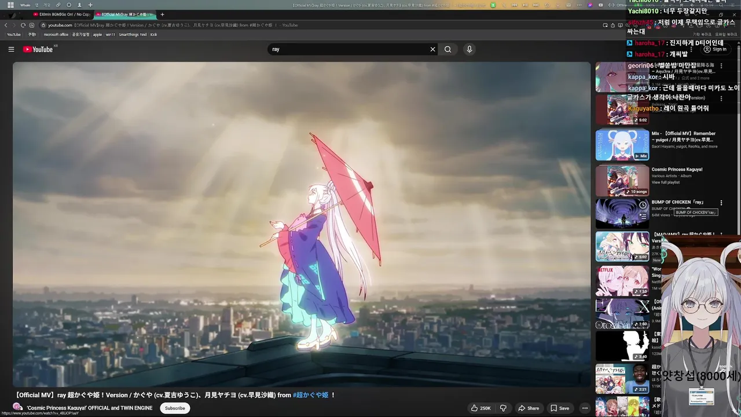Image resolution: width=741 pixels, height=417 pixels.
Task: Skip to previous track in top media controls
Action: [x=514, y=5]
